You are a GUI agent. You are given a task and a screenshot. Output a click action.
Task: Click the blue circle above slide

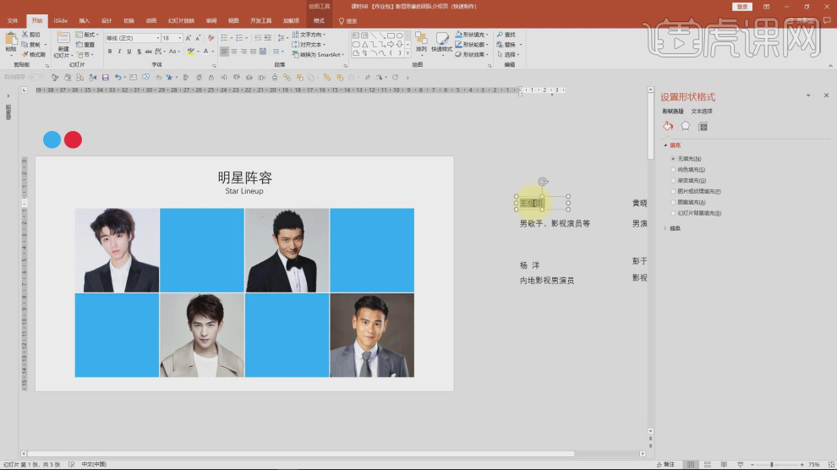52,139
